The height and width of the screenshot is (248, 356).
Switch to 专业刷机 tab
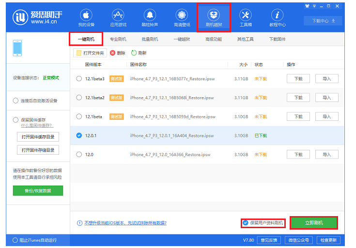118,39
